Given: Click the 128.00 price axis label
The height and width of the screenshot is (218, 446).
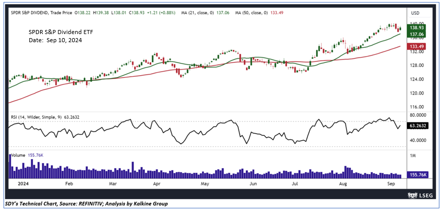Looking at the screenshot, I should 416,66.
